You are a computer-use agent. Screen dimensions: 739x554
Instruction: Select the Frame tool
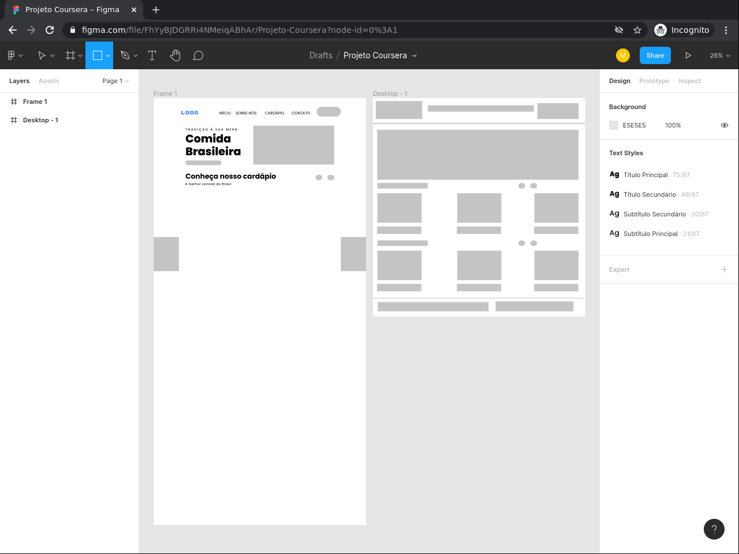70,55
